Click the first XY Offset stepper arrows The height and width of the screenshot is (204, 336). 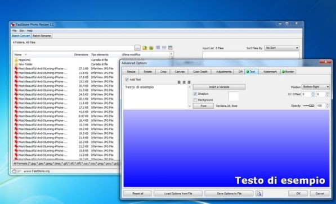pos(313,94)
